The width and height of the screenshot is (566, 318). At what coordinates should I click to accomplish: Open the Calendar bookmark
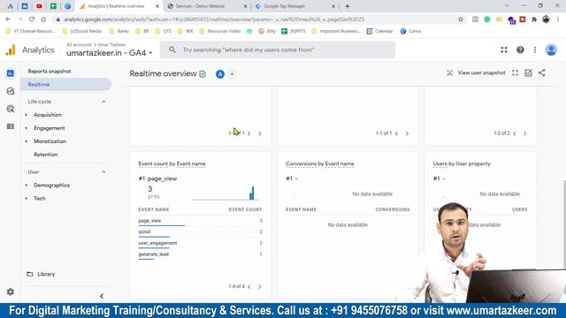click(x=379, y=32)
